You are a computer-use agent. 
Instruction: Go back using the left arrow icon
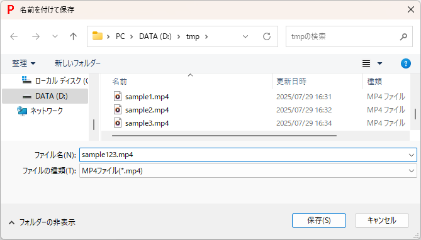[14, 36]
